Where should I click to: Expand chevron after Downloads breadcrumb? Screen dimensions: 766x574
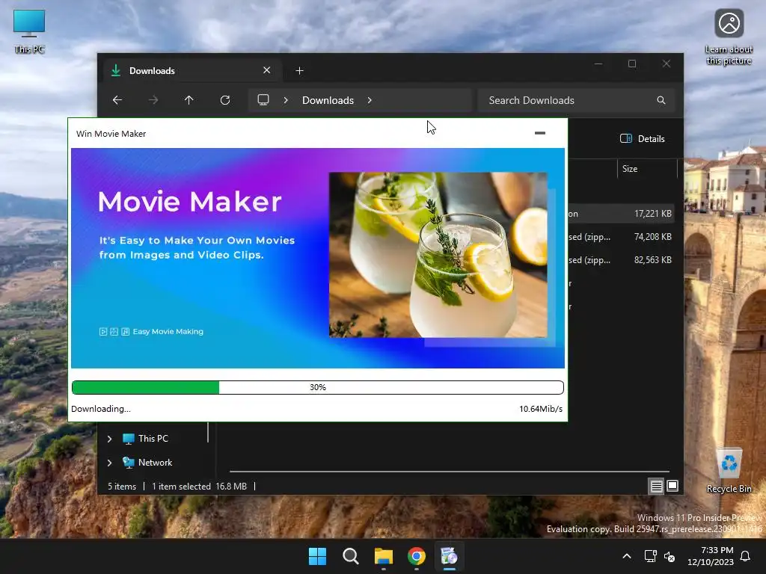click(370, 100)
